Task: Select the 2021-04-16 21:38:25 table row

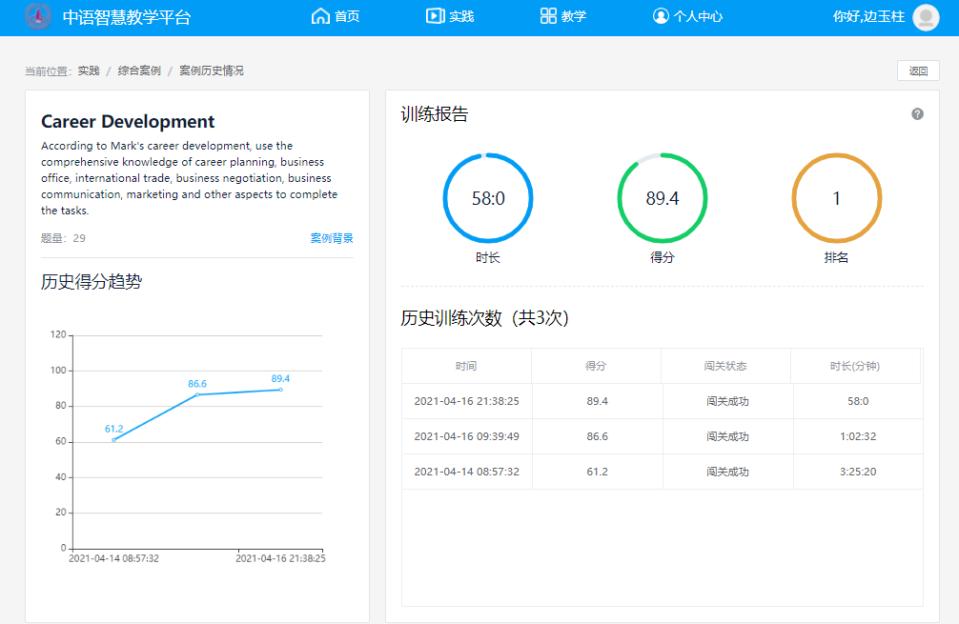Action: point(662,401)
